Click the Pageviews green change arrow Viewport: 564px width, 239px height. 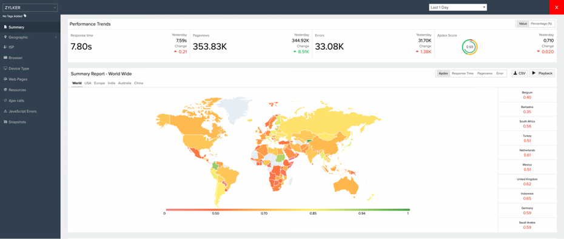[295, 52]
